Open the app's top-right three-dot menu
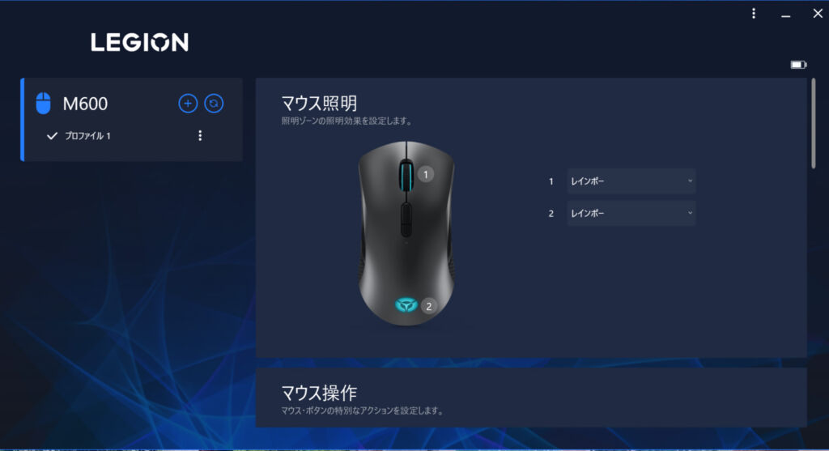This screenshot has width=829, height=451. pos(754,13)
